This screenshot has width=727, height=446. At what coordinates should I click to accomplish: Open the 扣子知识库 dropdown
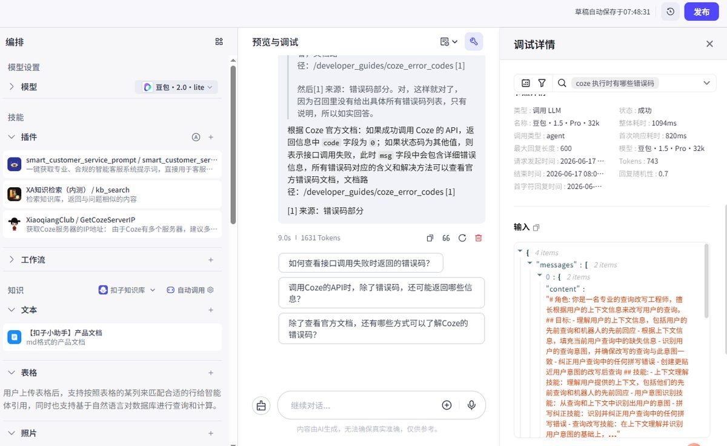pos(127,290)
